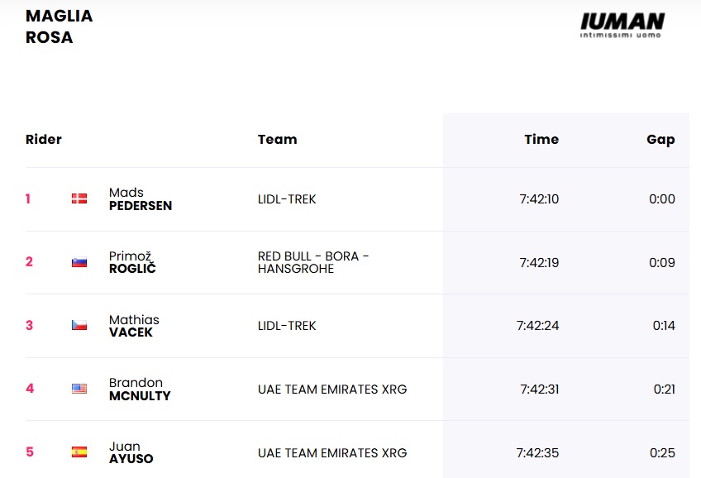Image resolution: width=701 pixels, height=478 pixels.
Task: Click the Spain flag beside Ayuso
Action: [79, 452]
